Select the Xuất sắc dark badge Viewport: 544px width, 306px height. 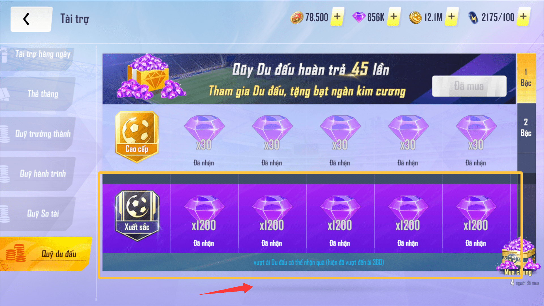pos(137,216)
